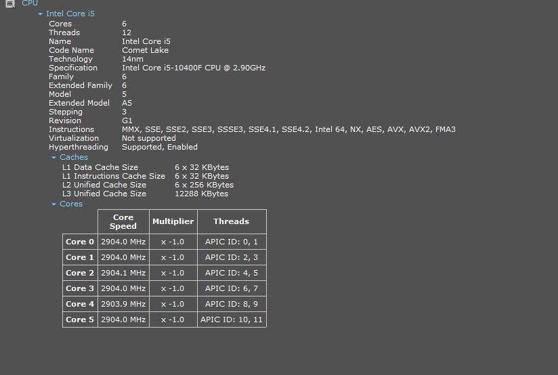The image size is (558, 375).
Task: Collapse the Cores section arrow
Action: [53, 204]
